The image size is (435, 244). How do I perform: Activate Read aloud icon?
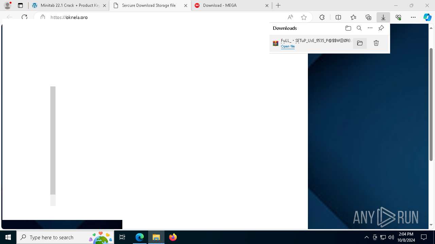290,17
